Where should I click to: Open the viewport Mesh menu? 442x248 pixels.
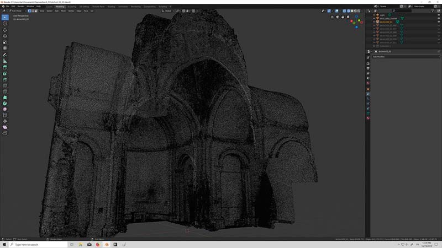point(64,11)
